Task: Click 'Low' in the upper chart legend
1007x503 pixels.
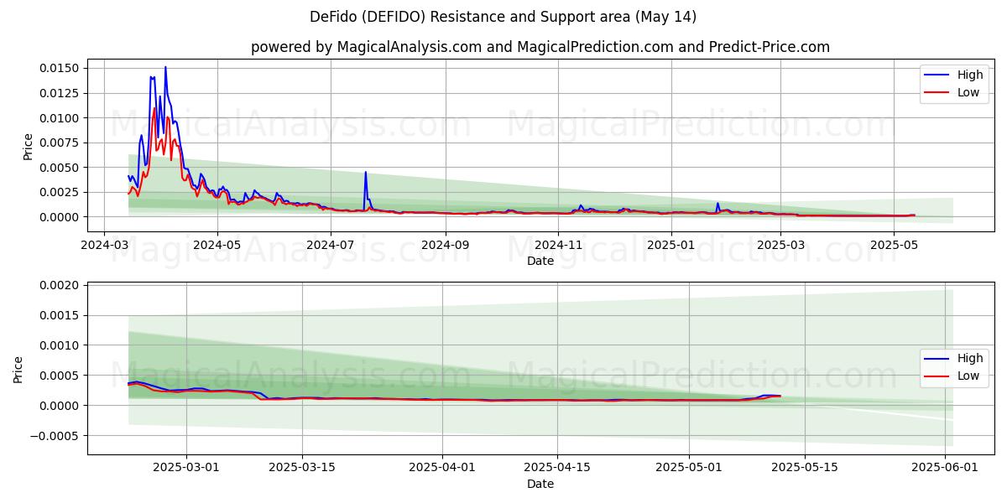Action: [968, 92]
